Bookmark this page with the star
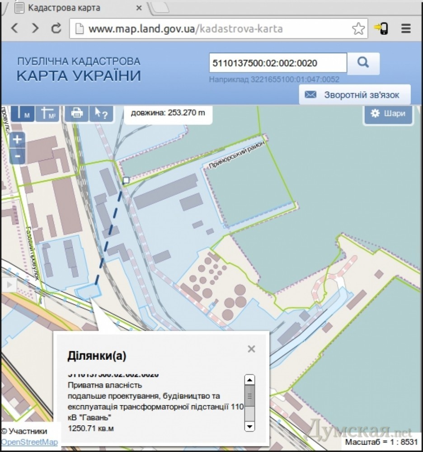Image resolution: width=423 pixels, height=452 pixels. 358,29
